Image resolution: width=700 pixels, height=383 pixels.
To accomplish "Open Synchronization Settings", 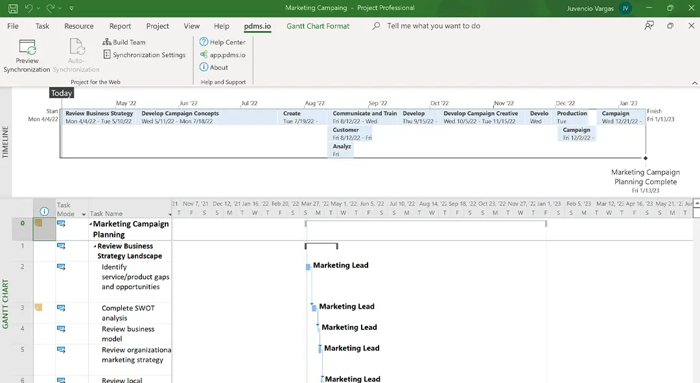I will [108, 54].
